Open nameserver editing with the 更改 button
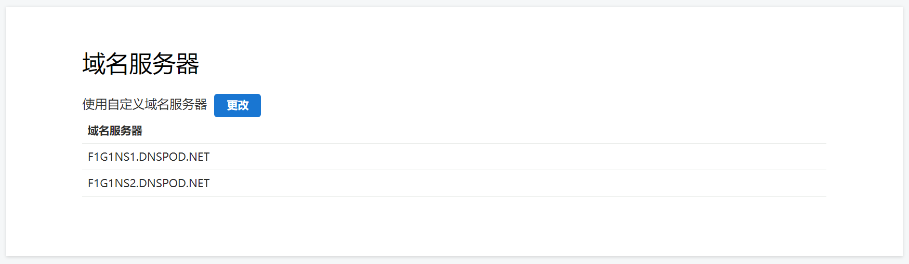Viewport: 909px width, 264px height. point(237,105)
